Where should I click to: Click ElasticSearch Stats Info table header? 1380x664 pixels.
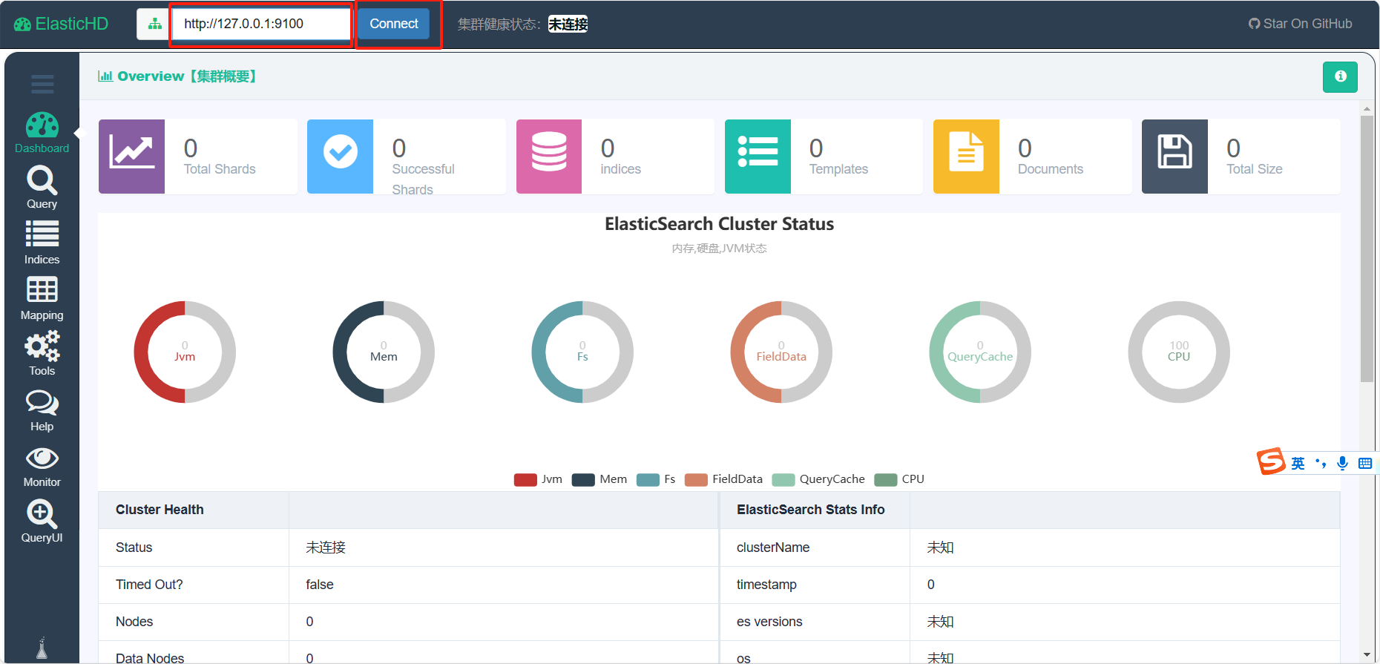point(810,510)
